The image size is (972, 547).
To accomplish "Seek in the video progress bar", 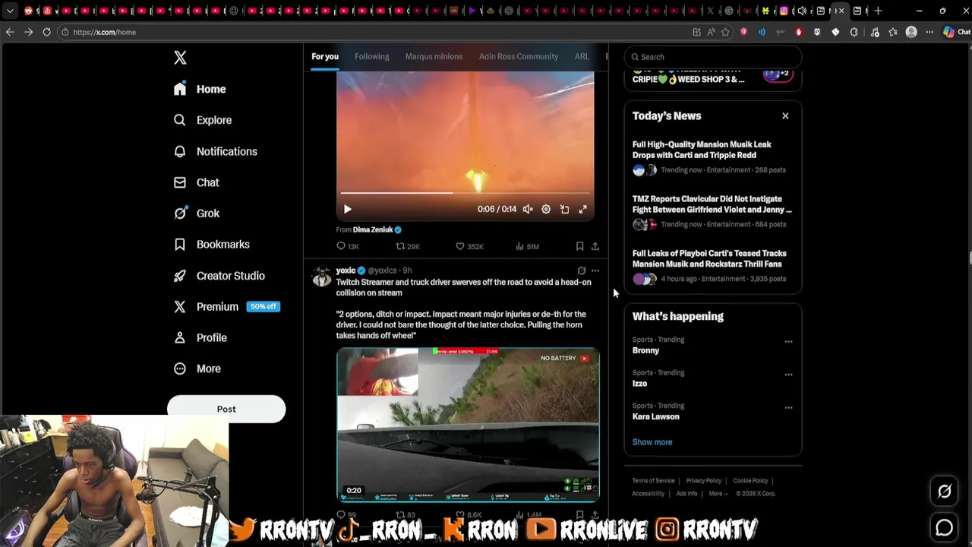I will click(465, 193).
